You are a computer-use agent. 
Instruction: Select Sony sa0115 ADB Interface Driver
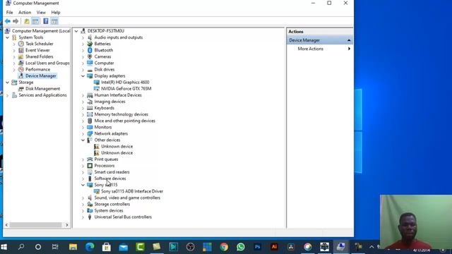(132, 191)
